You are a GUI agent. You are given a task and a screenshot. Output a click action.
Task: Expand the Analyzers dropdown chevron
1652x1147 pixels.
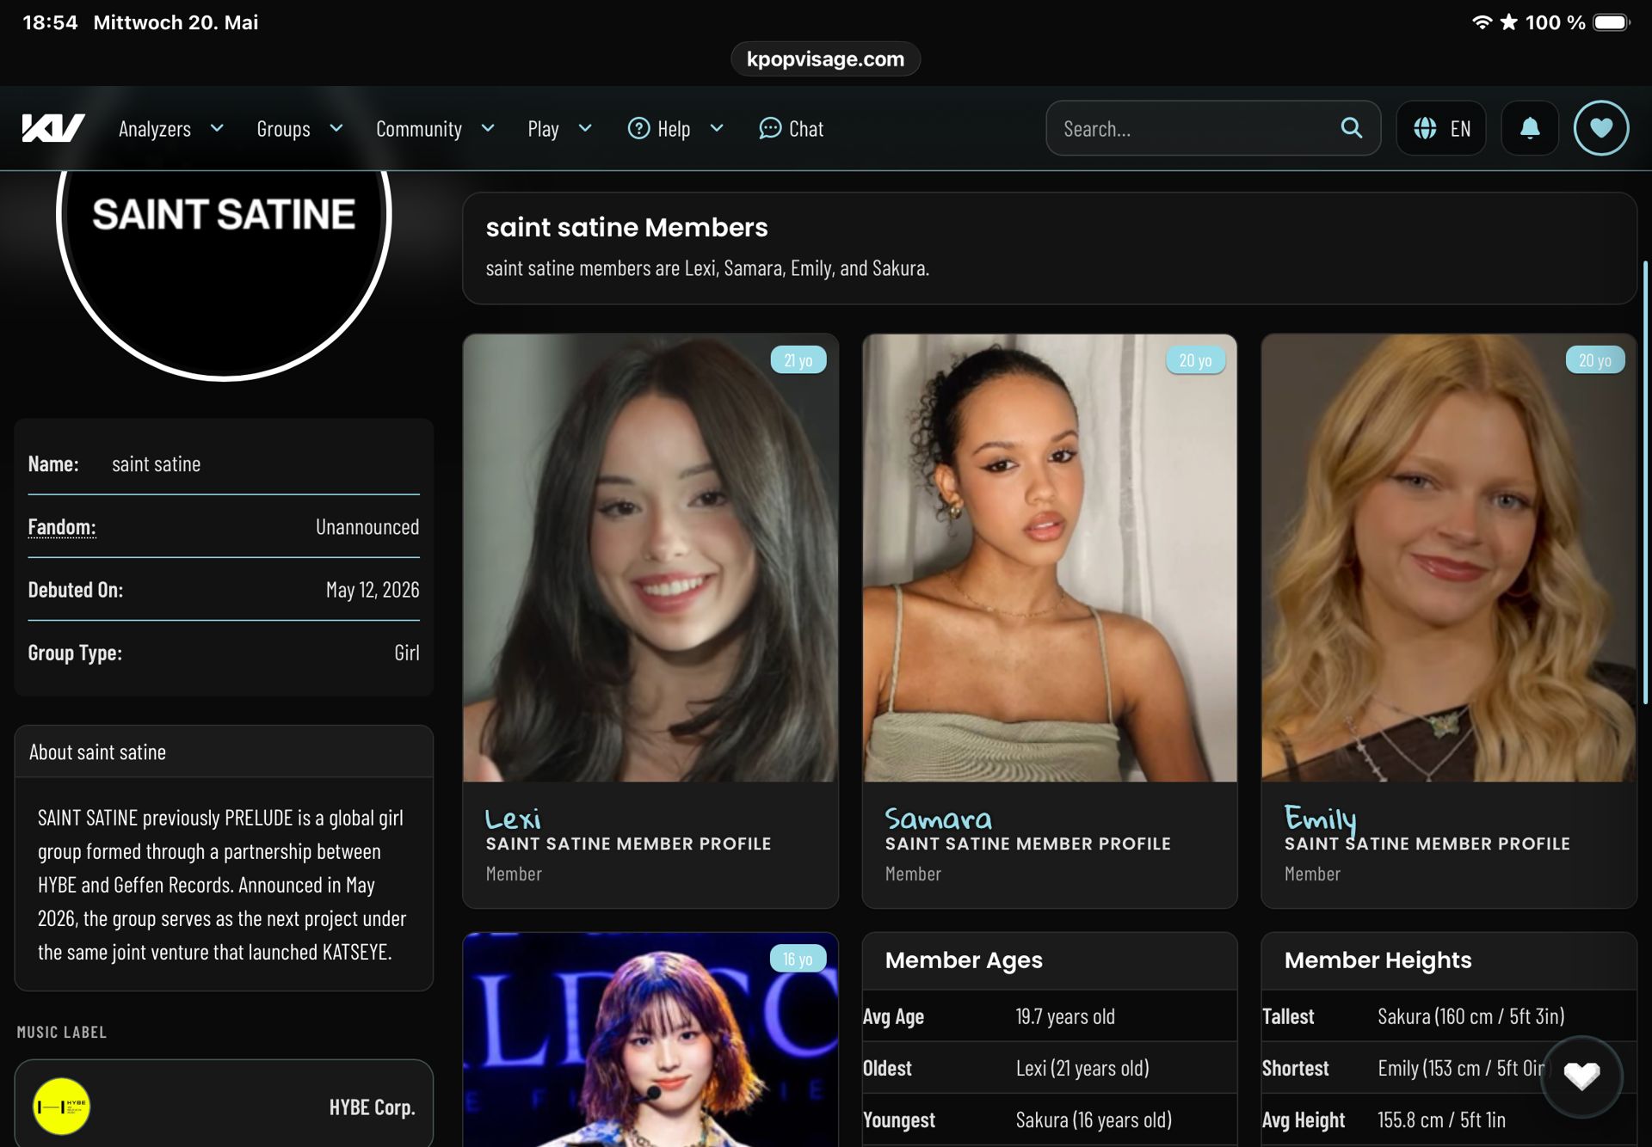[217, 128]
